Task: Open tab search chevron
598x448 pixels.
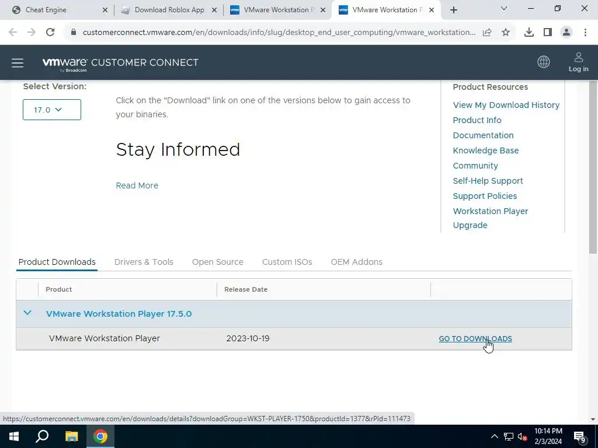Action: point(504,8)
